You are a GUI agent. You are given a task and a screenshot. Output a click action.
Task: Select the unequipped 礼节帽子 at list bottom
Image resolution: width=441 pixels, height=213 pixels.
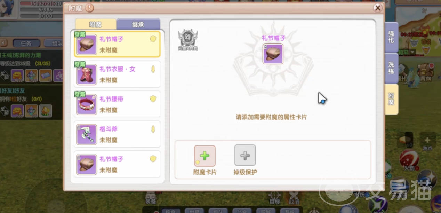[x=117, y=164]
